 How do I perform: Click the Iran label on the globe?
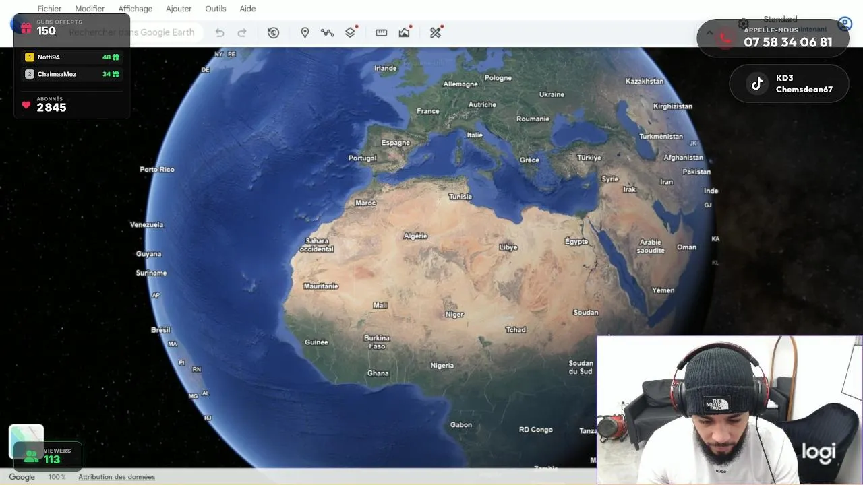[x=666, y=182]
